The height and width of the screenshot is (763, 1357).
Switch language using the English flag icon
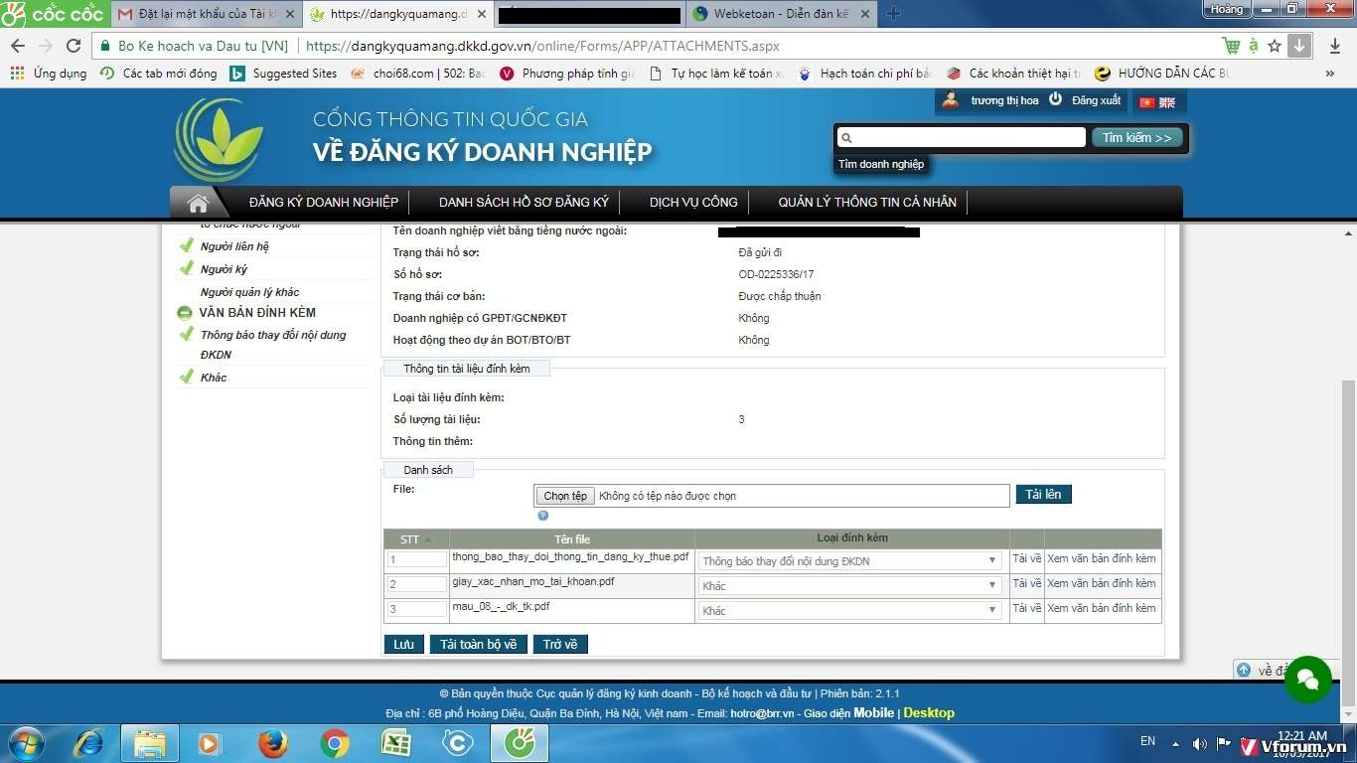coord(1167,102)
